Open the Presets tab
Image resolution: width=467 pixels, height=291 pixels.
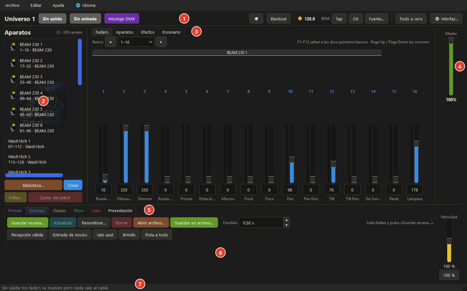click(x=15, y=210)
